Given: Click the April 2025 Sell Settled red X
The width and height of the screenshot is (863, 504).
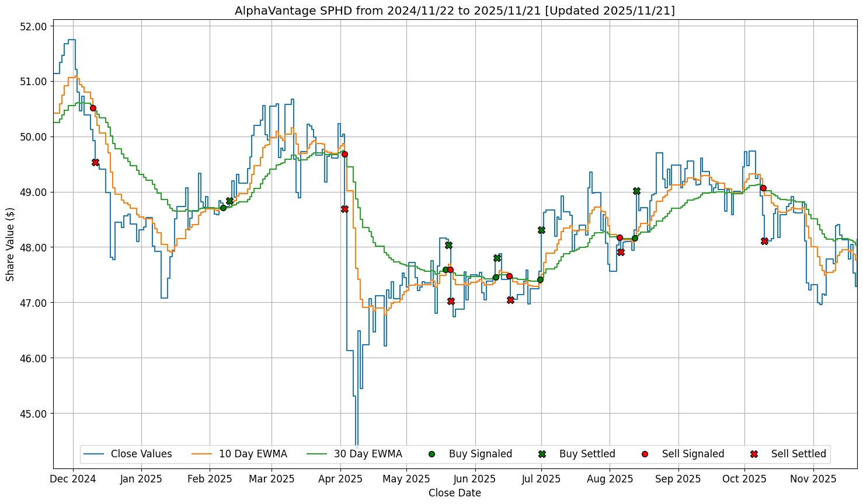Looking at the screenshot, I should click(x=344, y=209).
